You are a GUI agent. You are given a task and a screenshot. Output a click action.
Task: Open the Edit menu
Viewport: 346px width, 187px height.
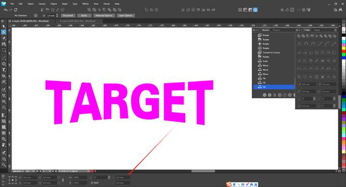click(x=20, y=4)
